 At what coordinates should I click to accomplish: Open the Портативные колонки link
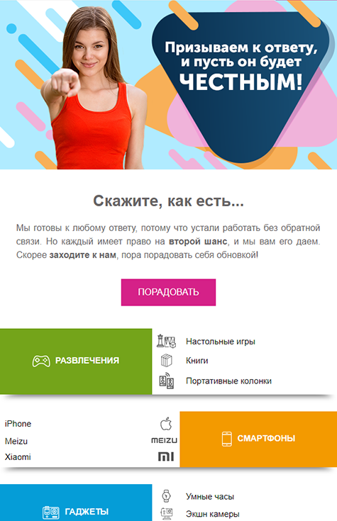pyautogui.click(x=228, y=381)
